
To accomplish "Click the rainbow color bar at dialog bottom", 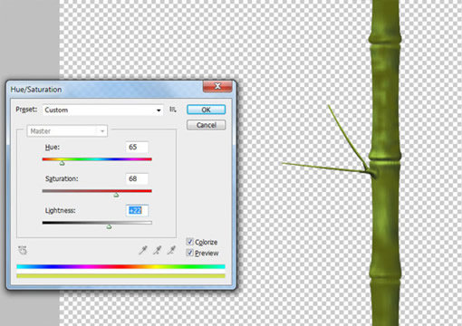I will pyautogui.click(x=120, y=266).
